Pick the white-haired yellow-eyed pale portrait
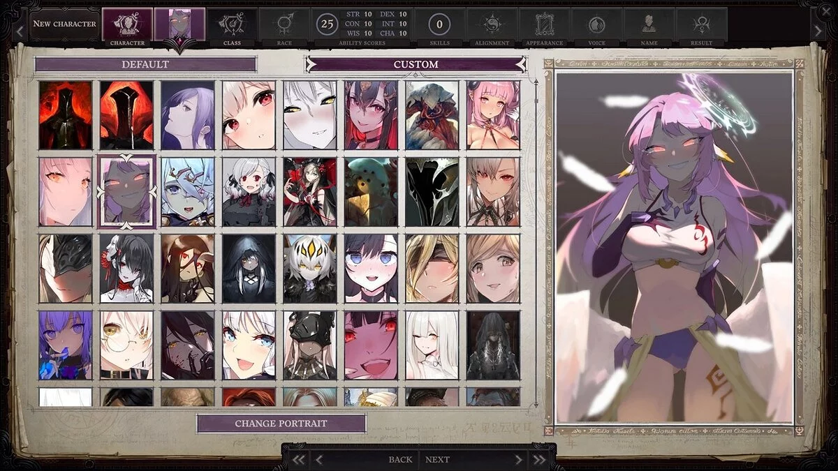 [310, 115]
